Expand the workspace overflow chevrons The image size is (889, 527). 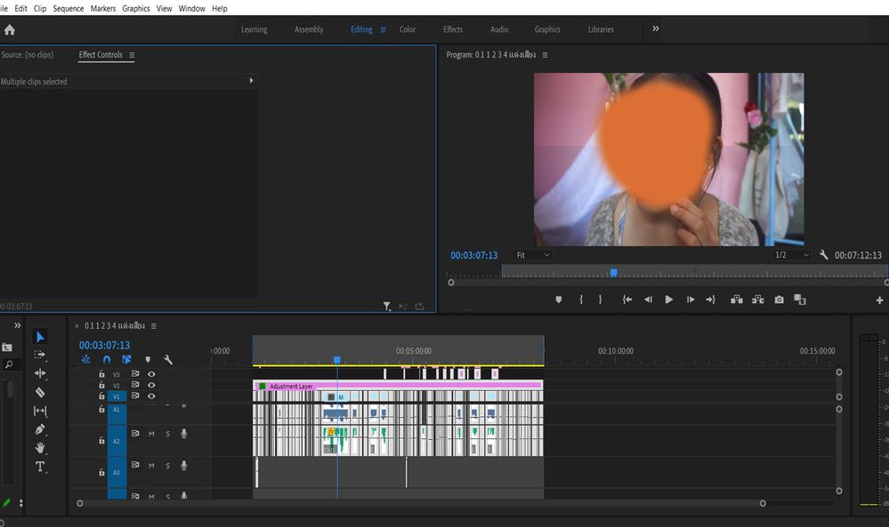pos(656,28)
